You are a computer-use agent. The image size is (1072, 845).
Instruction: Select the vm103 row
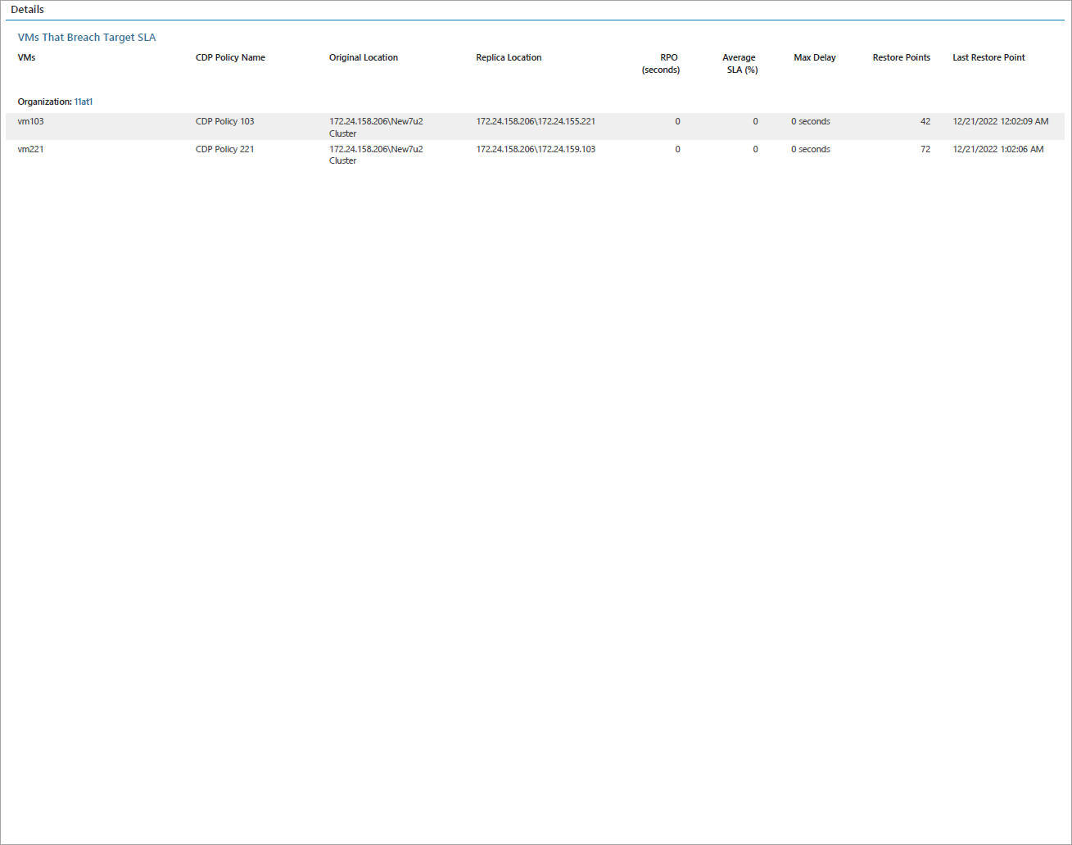coord(31,121)
